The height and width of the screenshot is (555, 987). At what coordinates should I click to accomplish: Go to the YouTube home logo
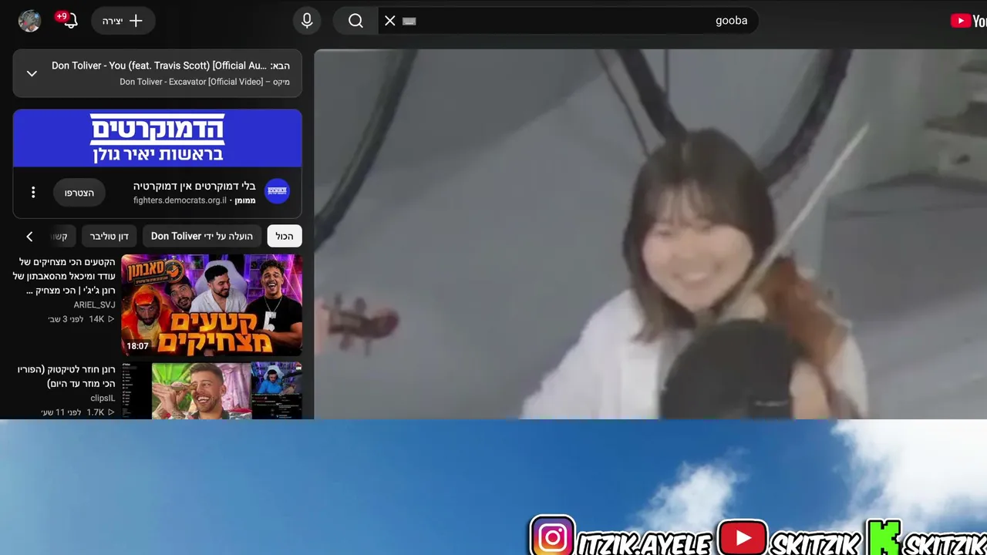pyautogui.click(x=968, y=21)
